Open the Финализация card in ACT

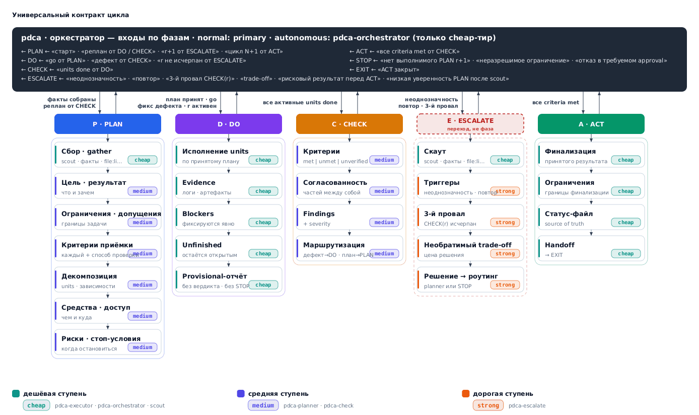(591, 155)
